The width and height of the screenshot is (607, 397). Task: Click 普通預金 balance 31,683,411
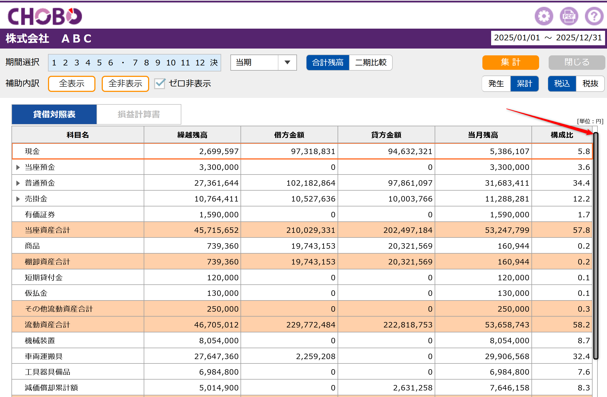(x=507, y=183)
